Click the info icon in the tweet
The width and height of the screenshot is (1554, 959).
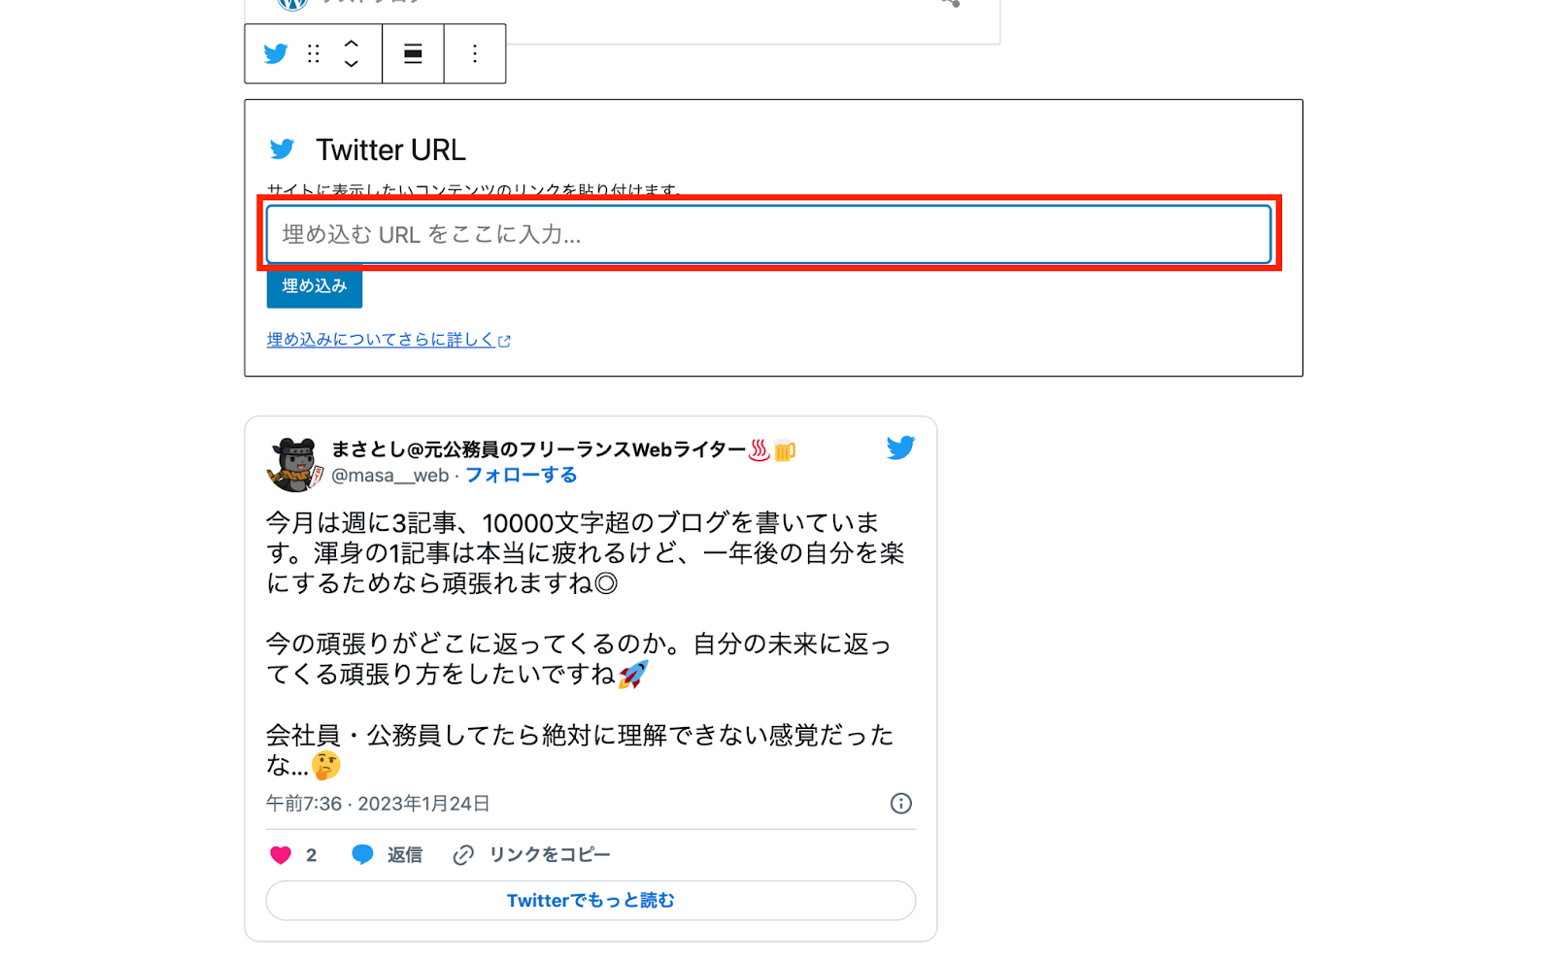(x=901, y=804)
